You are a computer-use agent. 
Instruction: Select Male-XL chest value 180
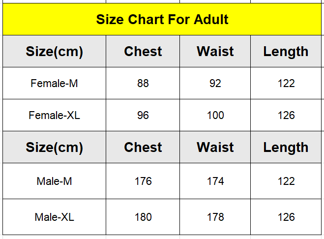(143, 217)
